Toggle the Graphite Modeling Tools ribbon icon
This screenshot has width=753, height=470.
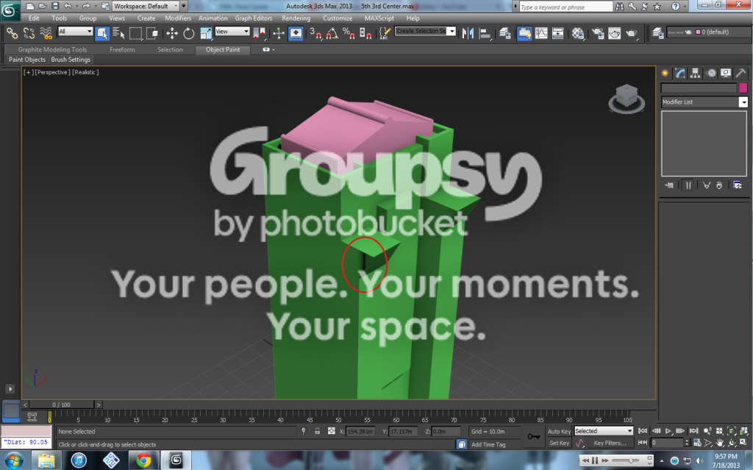[x=524, y=33]
